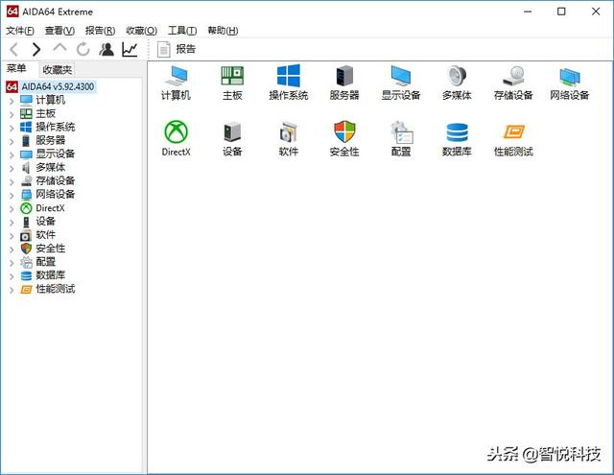This screenshot has width=614, height=475.
Task: Expand the 网络设备 tree node chevron
Action: point(12,195)
